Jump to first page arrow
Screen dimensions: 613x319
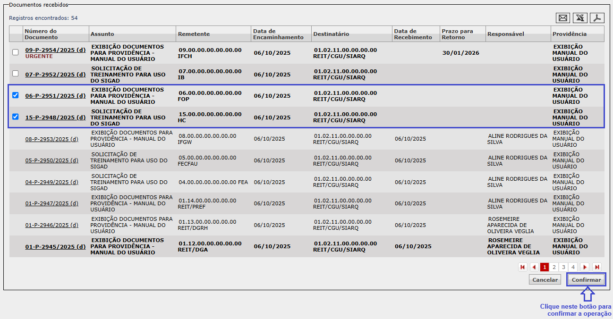click(x=523, y=267)
